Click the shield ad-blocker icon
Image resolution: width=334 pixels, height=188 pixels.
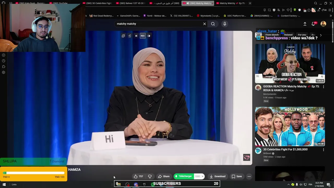(x=274, y=10)
